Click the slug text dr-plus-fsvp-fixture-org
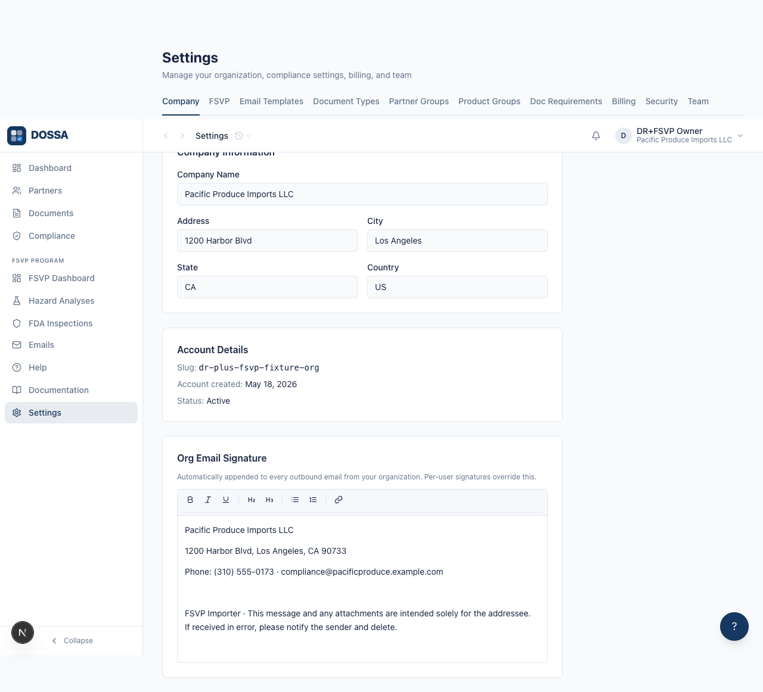The width and height of the screenshot is (763, 692). [259, 367]
